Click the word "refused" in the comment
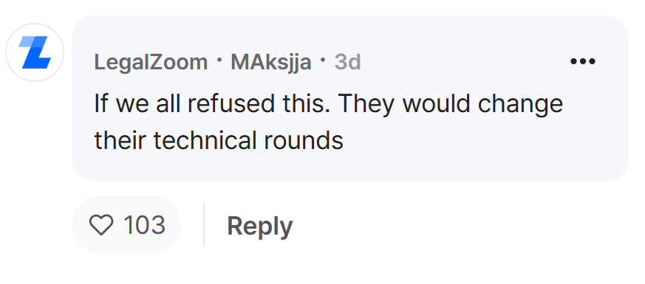 pyautogui.click(x=231, y=103)
